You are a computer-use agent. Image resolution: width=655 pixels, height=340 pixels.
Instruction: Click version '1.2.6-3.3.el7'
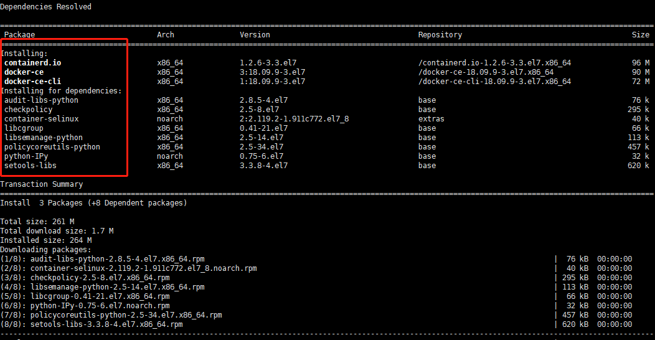268,63
